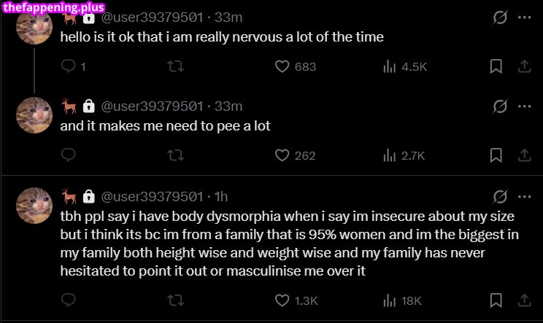This screenshot has height=323, width=543.
Task: Open the 33m timestamp on second tweet
Action: click(229, 106)
